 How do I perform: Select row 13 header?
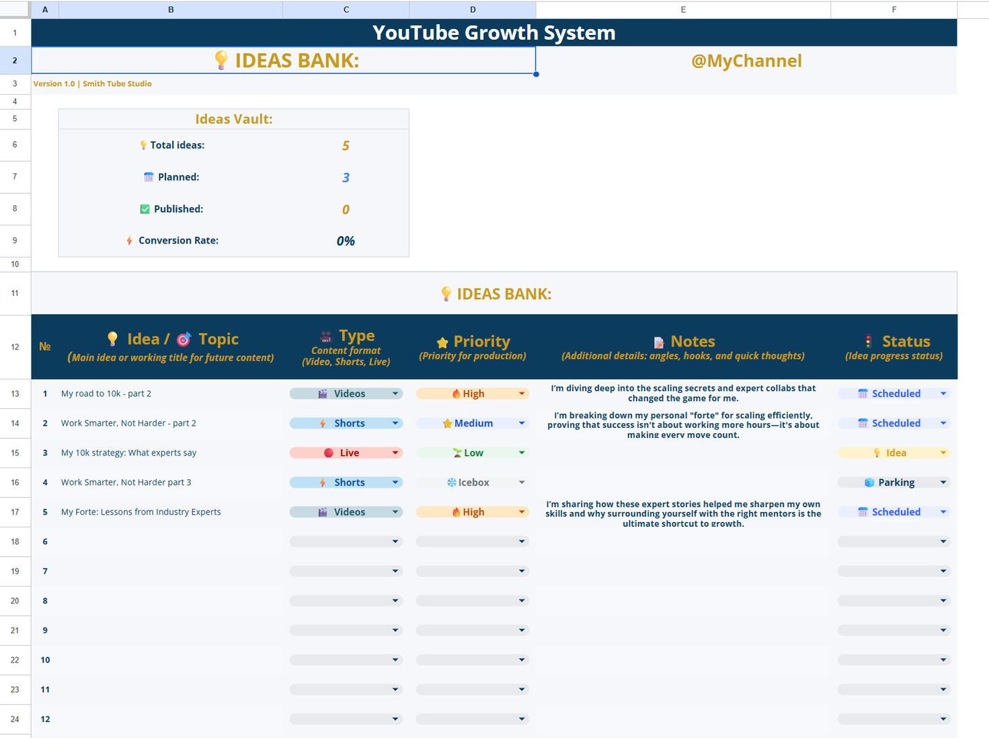point(15,394)
